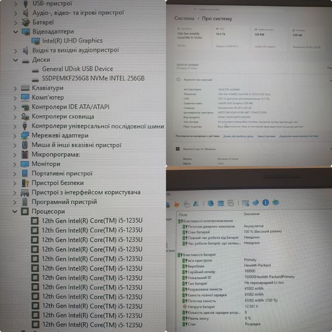Expand the Мережеві адаптери category
This screenshot has width=332, height=332.
[x=15, y=136]
